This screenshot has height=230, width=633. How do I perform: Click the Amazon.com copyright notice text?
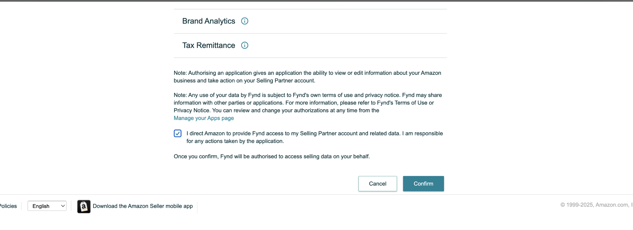(596, 205)
